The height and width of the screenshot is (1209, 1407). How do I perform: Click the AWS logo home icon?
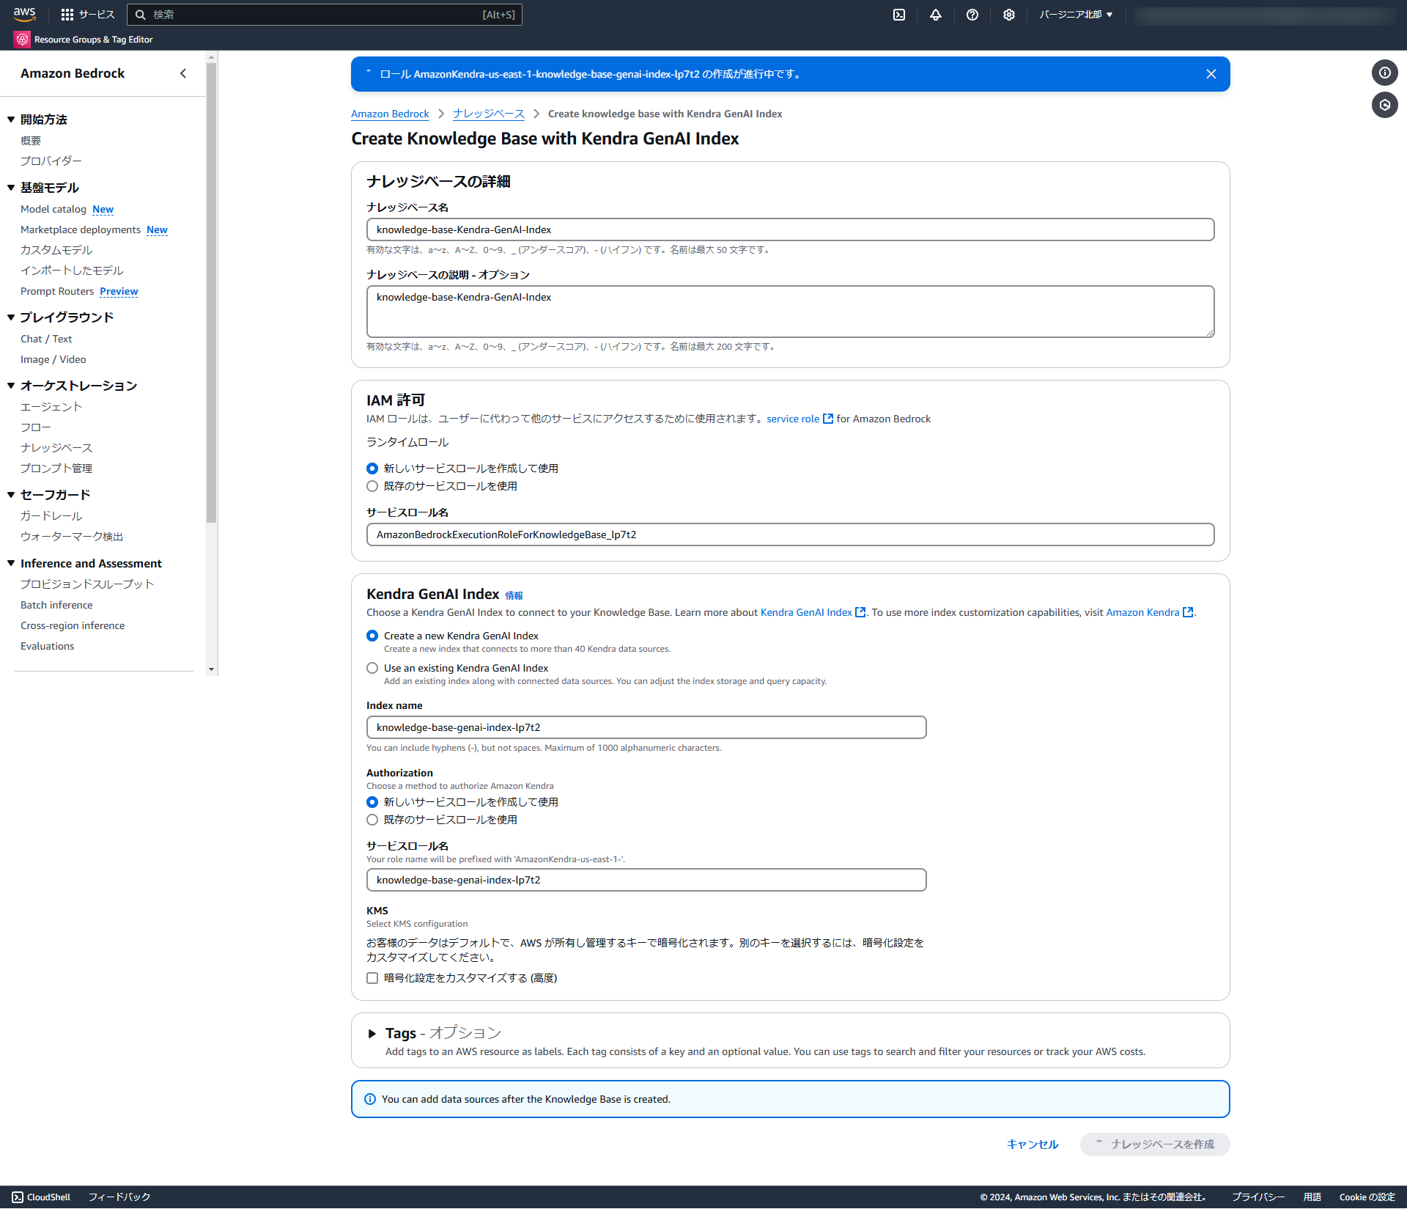tap(24, 14)
